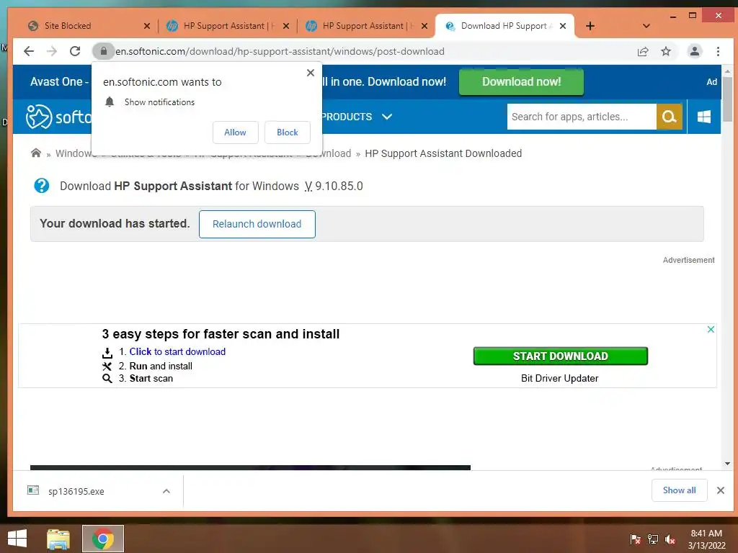Screen dimensions: 738x553
Task: View site info via the lock icon
Action: pos(104,51)
